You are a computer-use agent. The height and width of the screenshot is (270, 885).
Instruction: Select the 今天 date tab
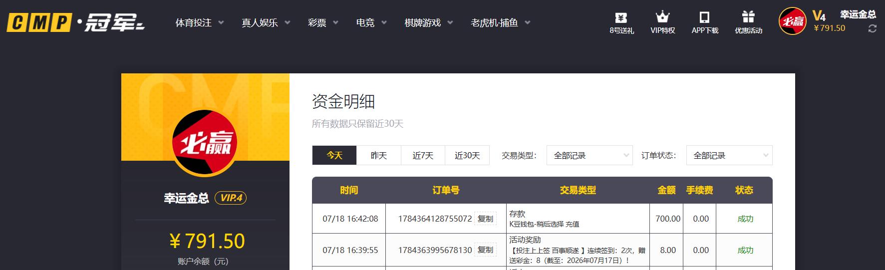click(334, 155)
